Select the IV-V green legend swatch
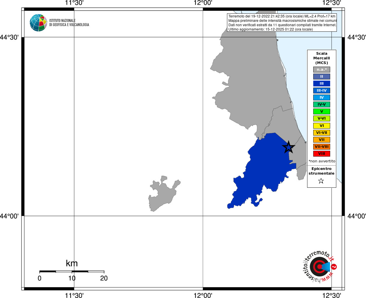366x298 pixels. point(322,104)
